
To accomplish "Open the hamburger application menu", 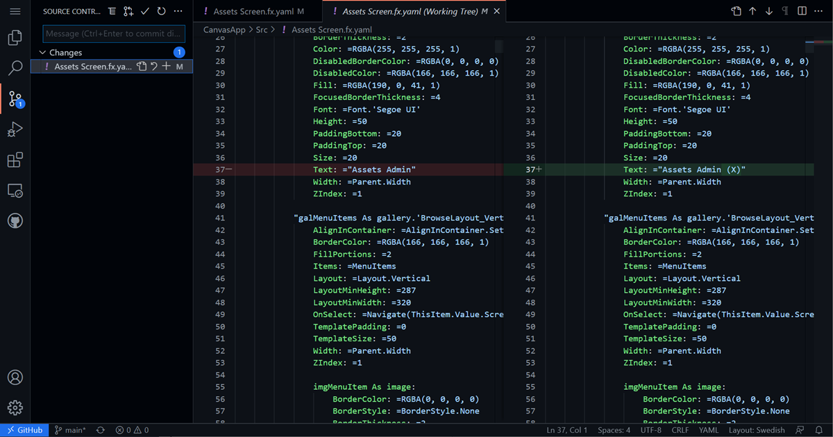I will click(x=15, y=12).
